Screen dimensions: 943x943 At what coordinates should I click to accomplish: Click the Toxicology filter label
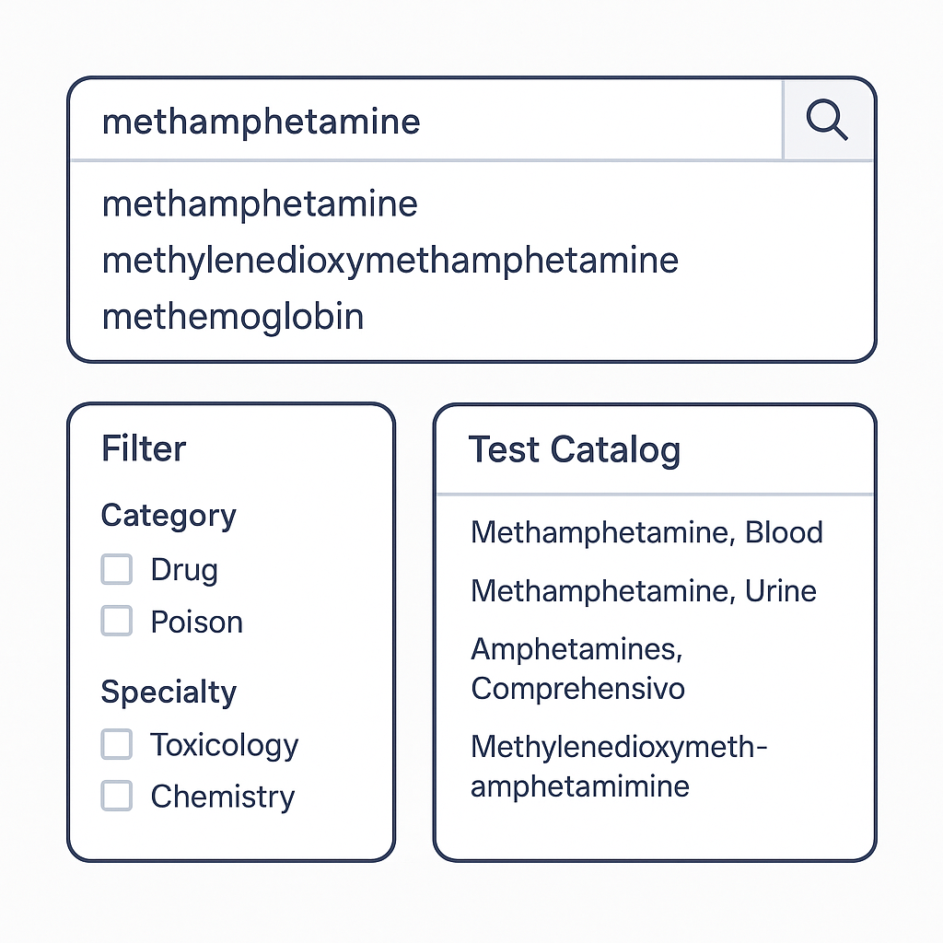225,745
